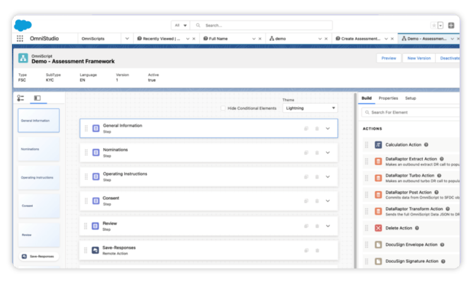The image size is (473, 283).
Task: Clone the Save-Responses remote action
Action: pos(306,250)
